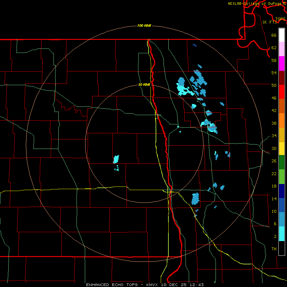The height and width of the screenshot is (287, 287).
Task: Click the white swatch in the tops legend
Action: 282,35
